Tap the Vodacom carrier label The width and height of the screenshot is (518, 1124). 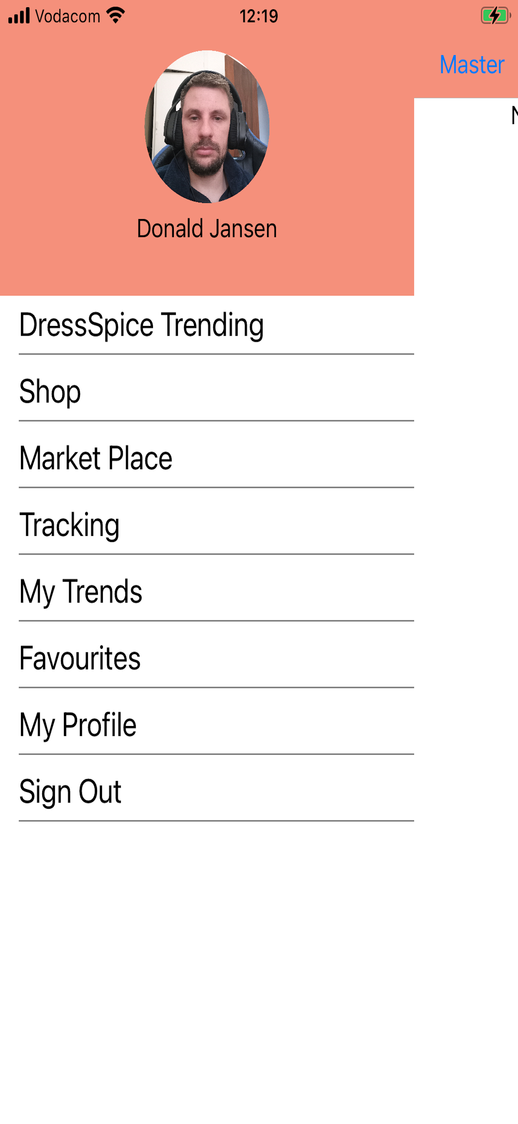point(67,16)
